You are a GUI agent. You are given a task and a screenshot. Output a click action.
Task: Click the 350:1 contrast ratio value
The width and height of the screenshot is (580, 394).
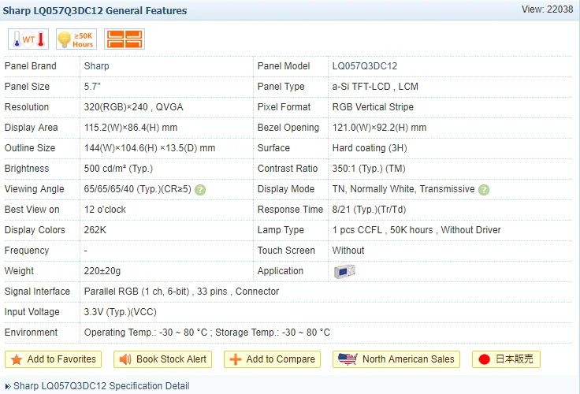point(369,169)
